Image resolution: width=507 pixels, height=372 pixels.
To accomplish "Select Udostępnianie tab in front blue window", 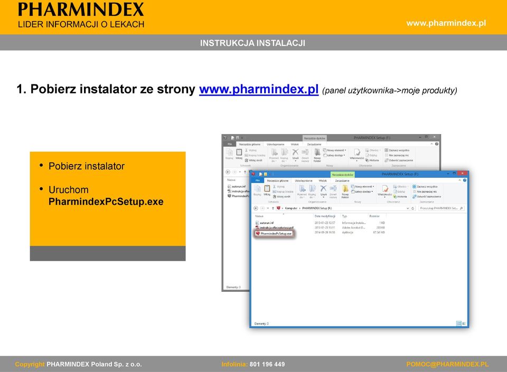I will click(x=303, y=180).
